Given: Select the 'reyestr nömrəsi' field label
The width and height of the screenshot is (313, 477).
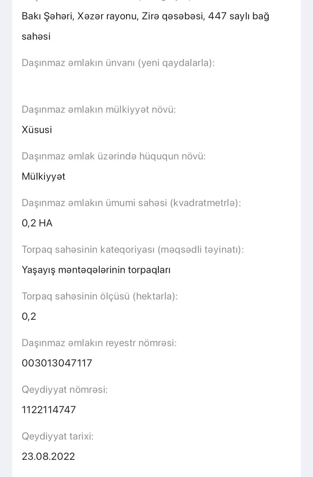Looking at the screenshot, I should (99, 343).
